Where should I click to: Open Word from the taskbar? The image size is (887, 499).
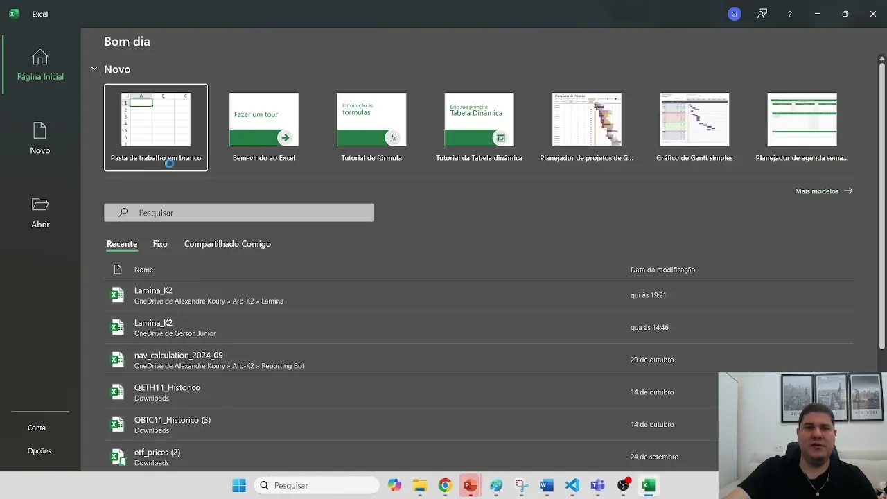547,485
